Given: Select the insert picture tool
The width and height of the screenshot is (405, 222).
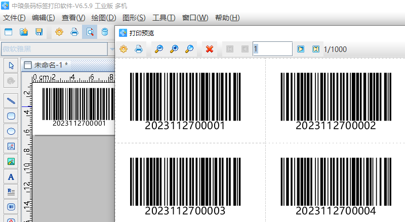Looking at the screenshot, I should point(11,161).
